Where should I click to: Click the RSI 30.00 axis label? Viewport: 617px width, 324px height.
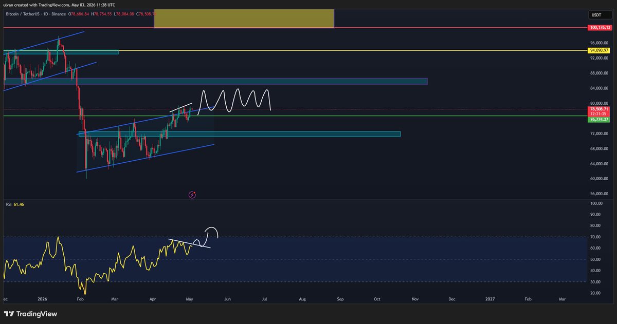point(595,282)
